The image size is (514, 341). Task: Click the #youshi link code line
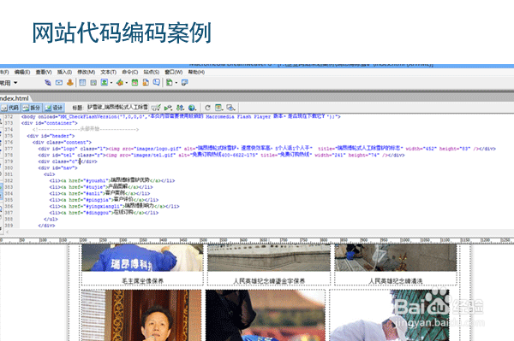click(x=112, y=180)
